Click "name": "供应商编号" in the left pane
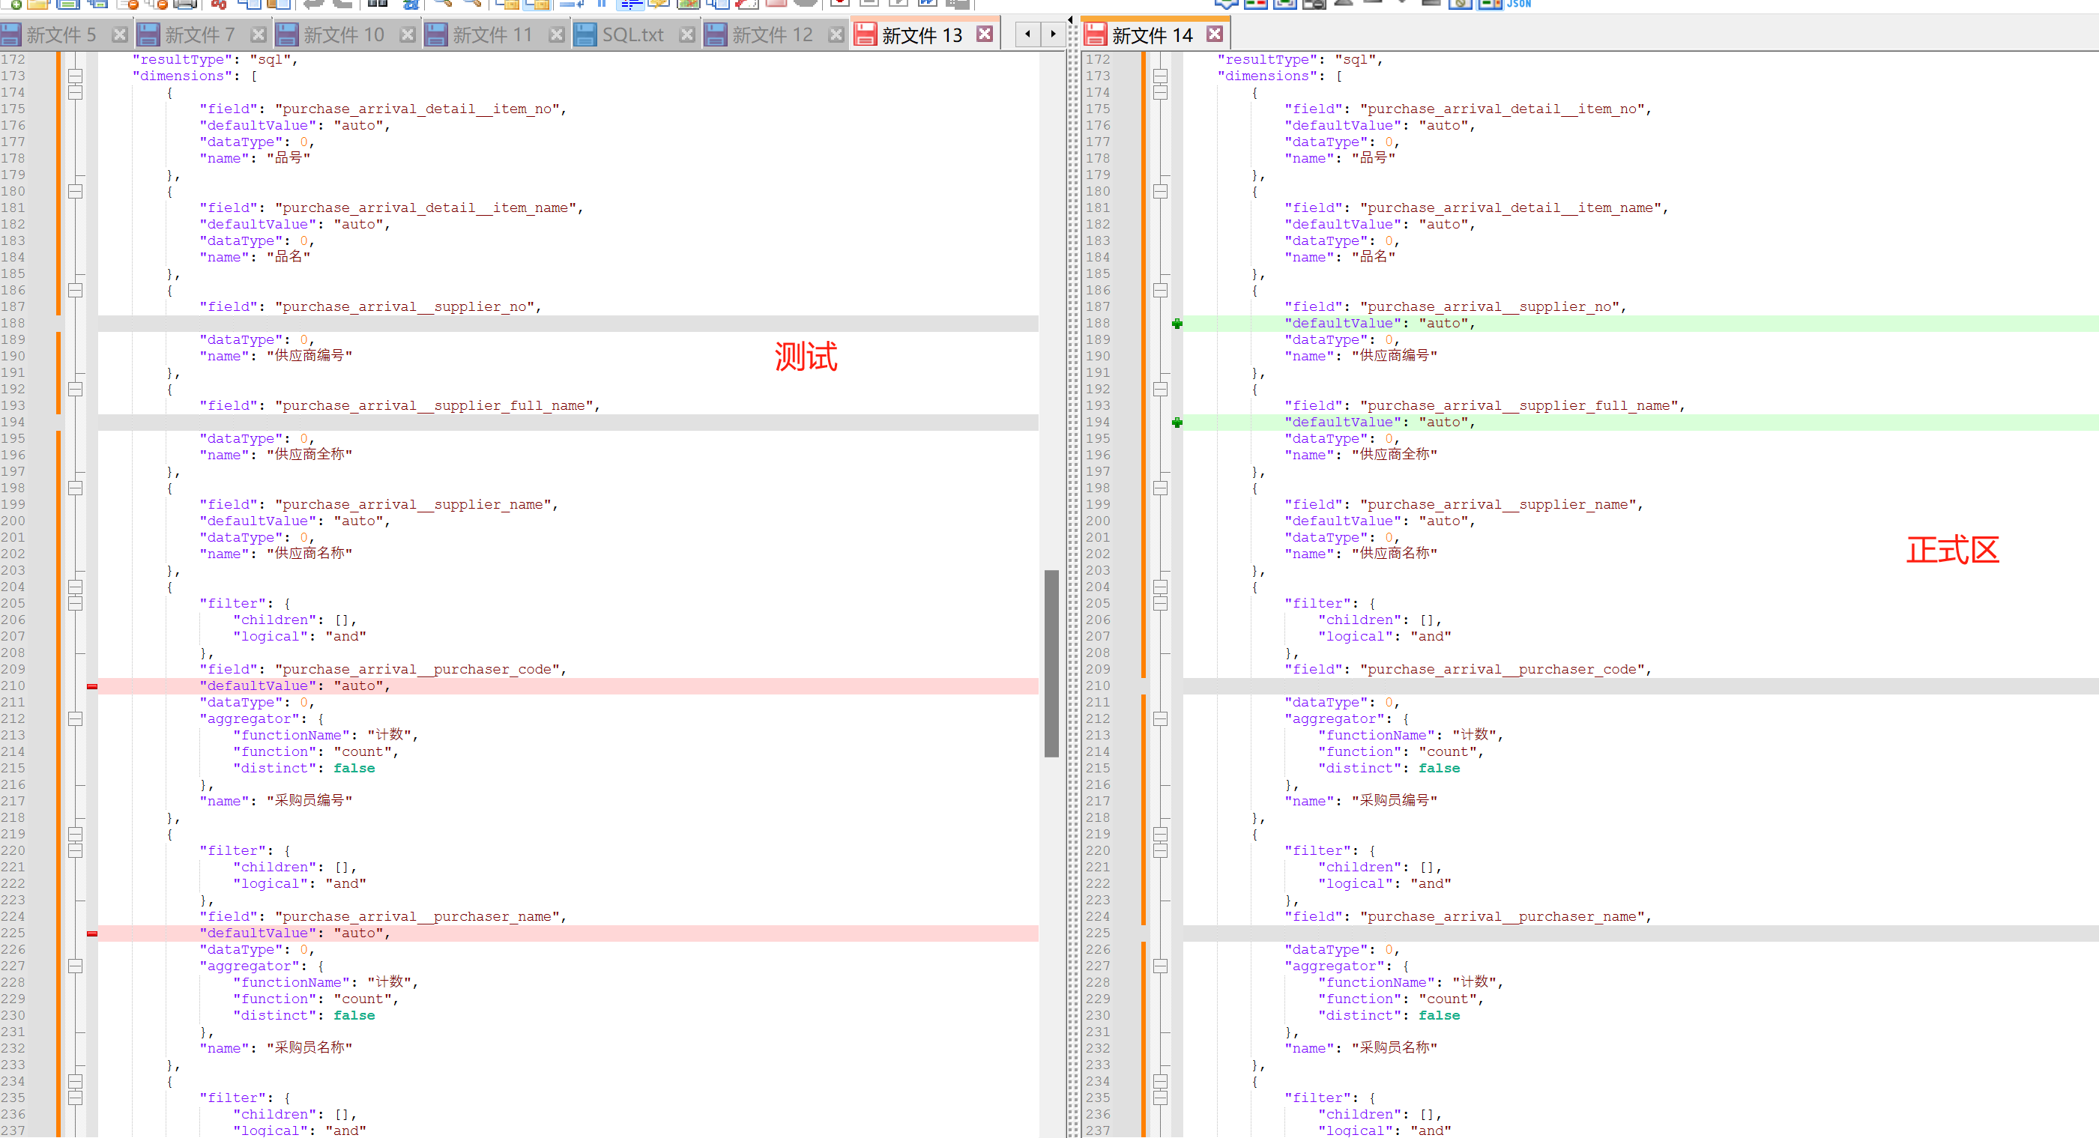 pyautogui.click(x=277, y=357)
